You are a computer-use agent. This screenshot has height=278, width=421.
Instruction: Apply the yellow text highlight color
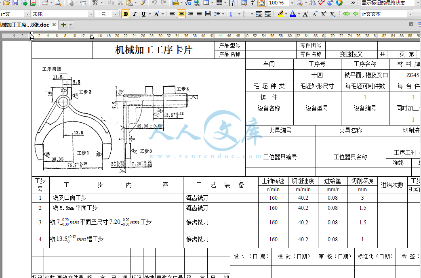[280, 14]
